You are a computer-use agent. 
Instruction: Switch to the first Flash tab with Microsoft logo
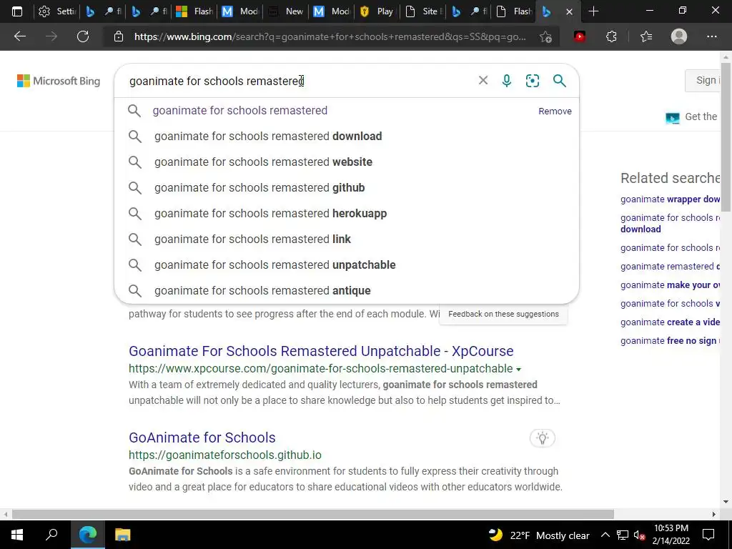[194, 11]
